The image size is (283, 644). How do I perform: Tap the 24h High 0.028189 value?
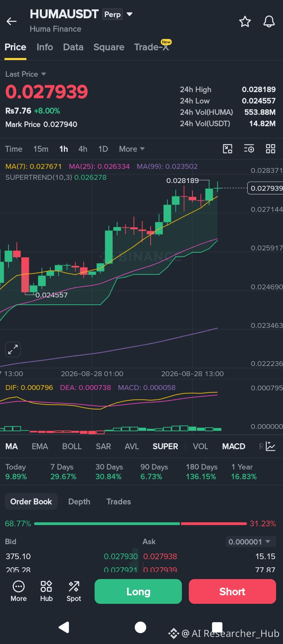[259, 89]
